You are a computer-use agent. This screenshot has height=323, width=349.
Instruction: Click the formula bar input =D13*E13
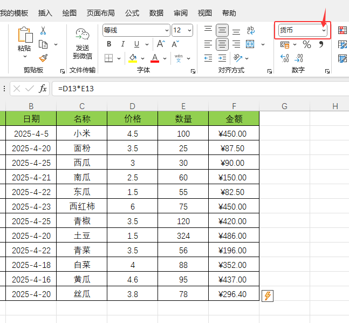(200, 89)
